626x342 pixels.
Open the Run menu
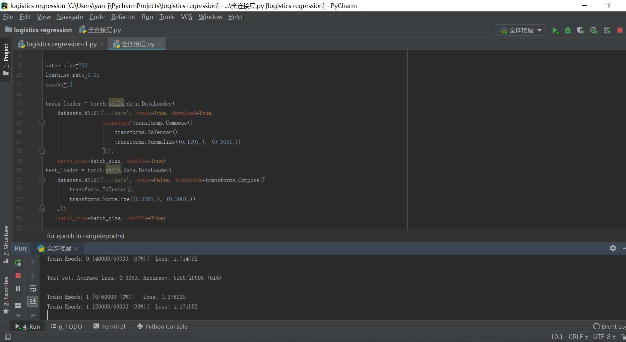(x=147, y=17)
